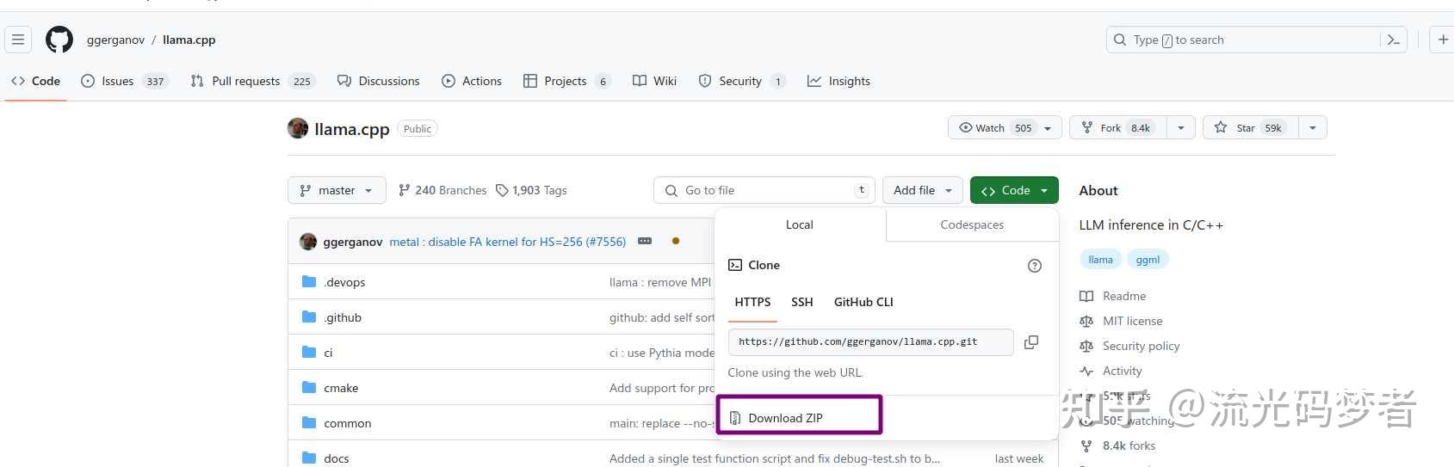This screenshot has width=1454, height=467.
Task: Click the pending commit status dot
Action: 676,242
